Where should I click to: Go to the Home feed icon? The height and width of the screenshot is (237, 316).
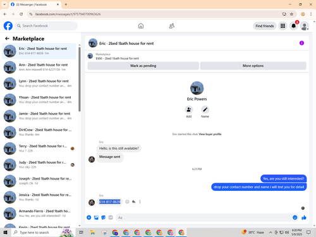(x=141, y=26)
